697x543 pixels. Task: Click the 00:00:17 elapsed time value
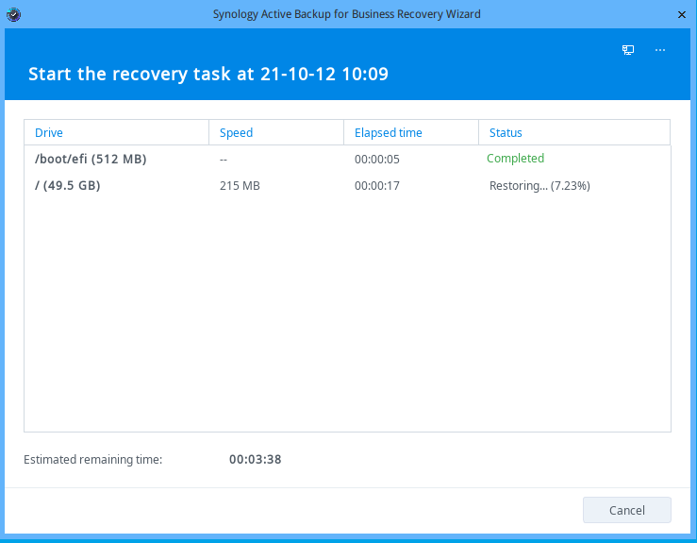377,186
